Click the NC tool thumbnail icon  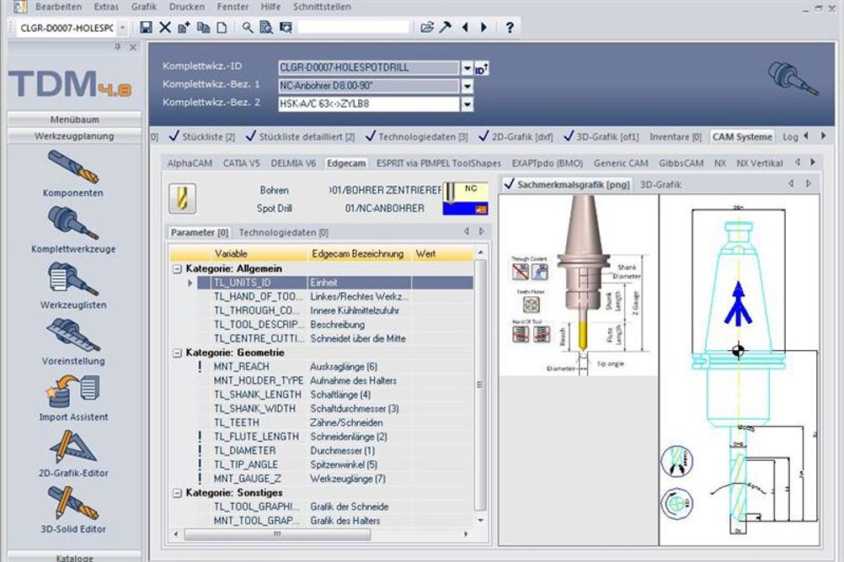[x=466, y=199]
